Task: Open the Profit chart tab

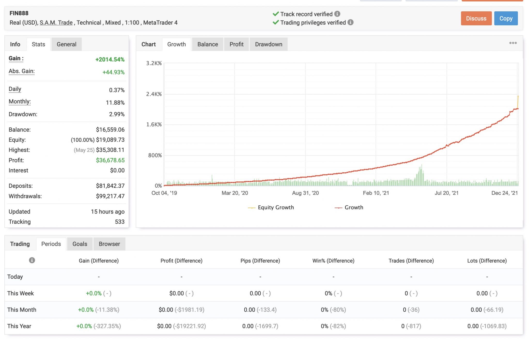Action: pos(236,44)
